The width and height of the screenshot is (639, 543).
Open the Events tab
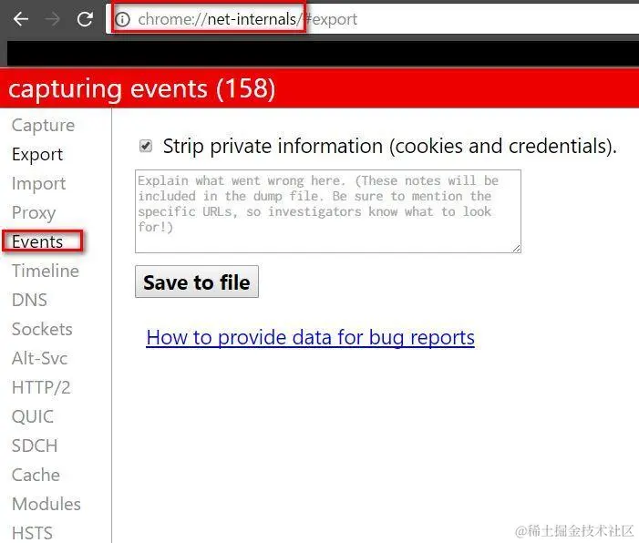click(37, 242)
